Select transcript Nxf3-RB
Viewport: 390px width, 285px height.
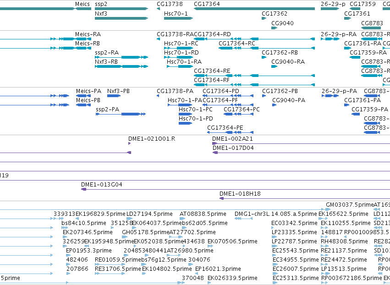pyautogui.click(x=106, y=62)
